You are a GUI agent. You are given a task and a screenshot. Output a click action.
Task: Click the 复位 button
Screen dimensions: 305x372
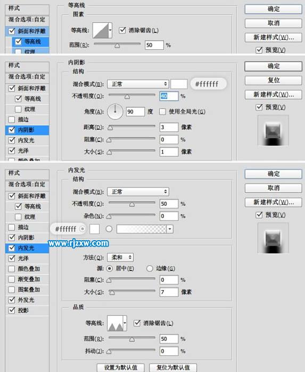(x=274, y=80)
